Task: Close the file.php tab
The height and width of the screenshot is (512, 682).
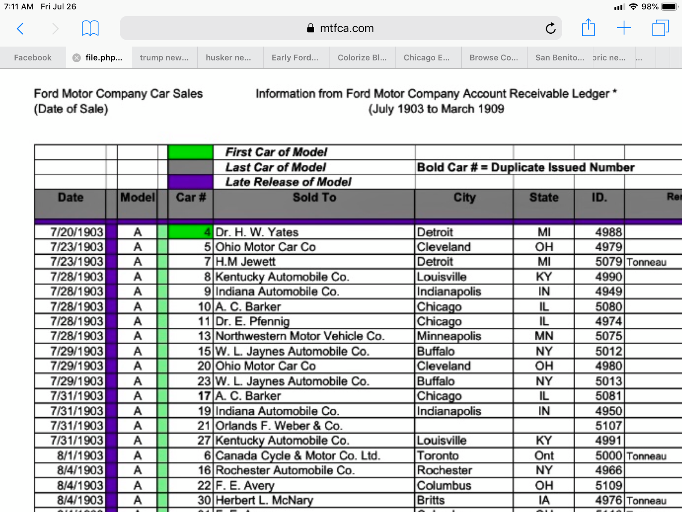Action: [77, 58]
